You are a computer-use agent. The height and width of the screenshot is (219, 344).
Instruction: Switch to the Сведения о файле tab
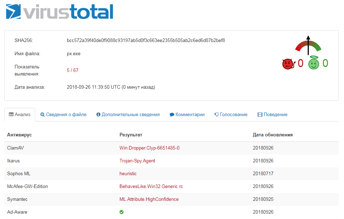pos(63,114)
